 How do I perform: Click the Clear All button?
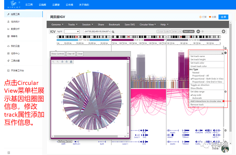(x=71, y=54)
